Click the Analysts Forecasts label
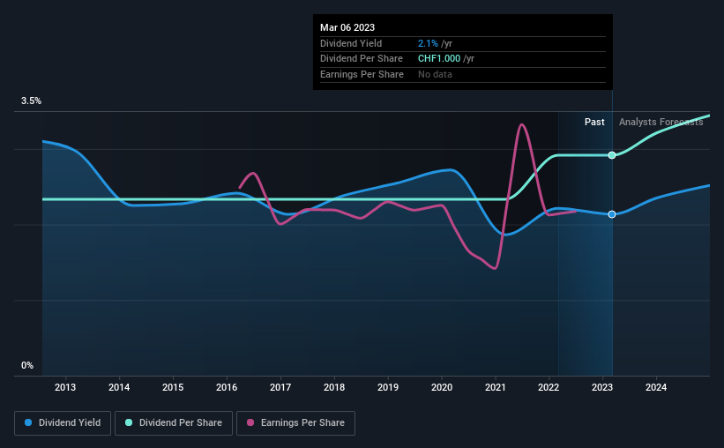Screen dimensions: 724x448 [661, 122]
